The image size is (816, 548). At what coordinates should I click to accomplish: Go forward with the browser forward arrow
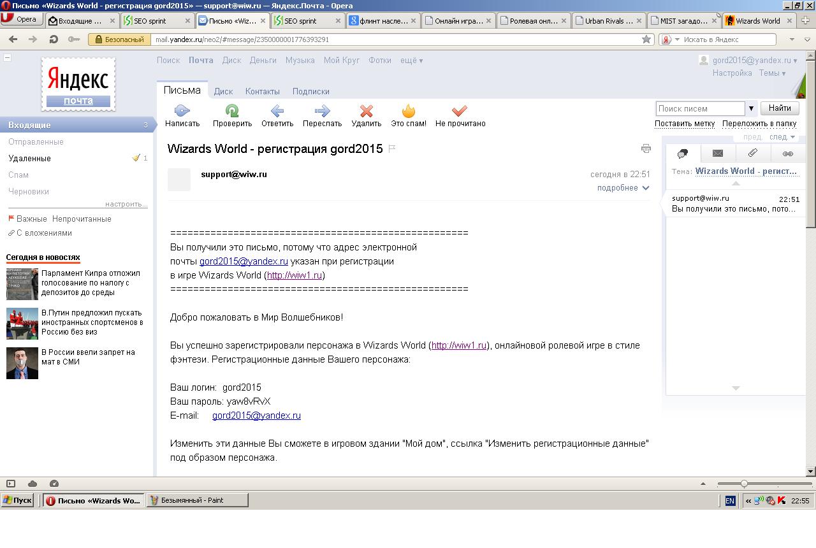pos(33,40)
